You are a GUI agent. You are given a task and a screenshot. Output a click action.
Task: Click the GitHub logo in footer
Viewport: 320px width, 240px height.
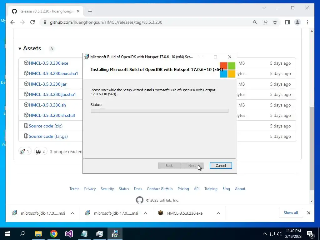click(140, 200)
